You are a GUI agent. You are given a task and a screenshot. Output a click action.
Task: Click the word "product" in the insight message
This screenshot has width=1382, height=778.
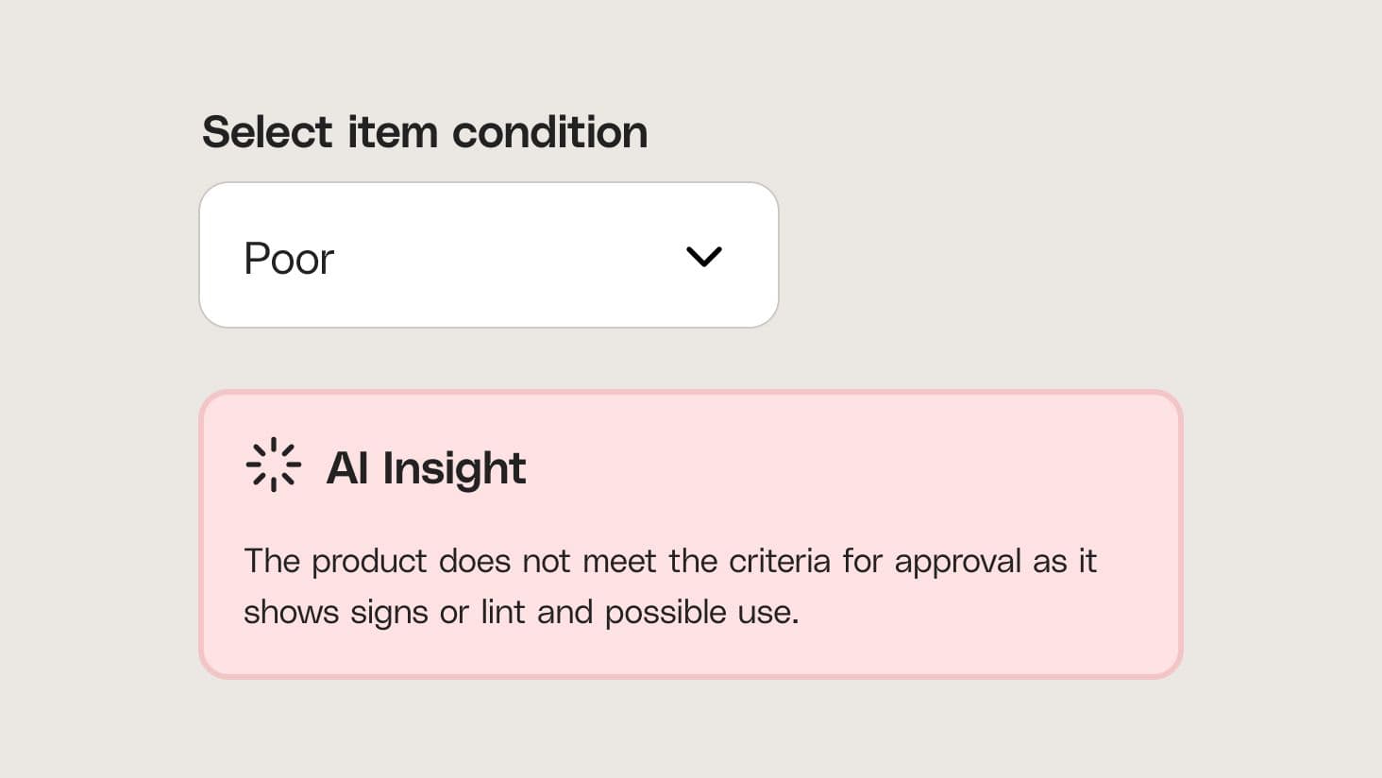tap(369, 563)
